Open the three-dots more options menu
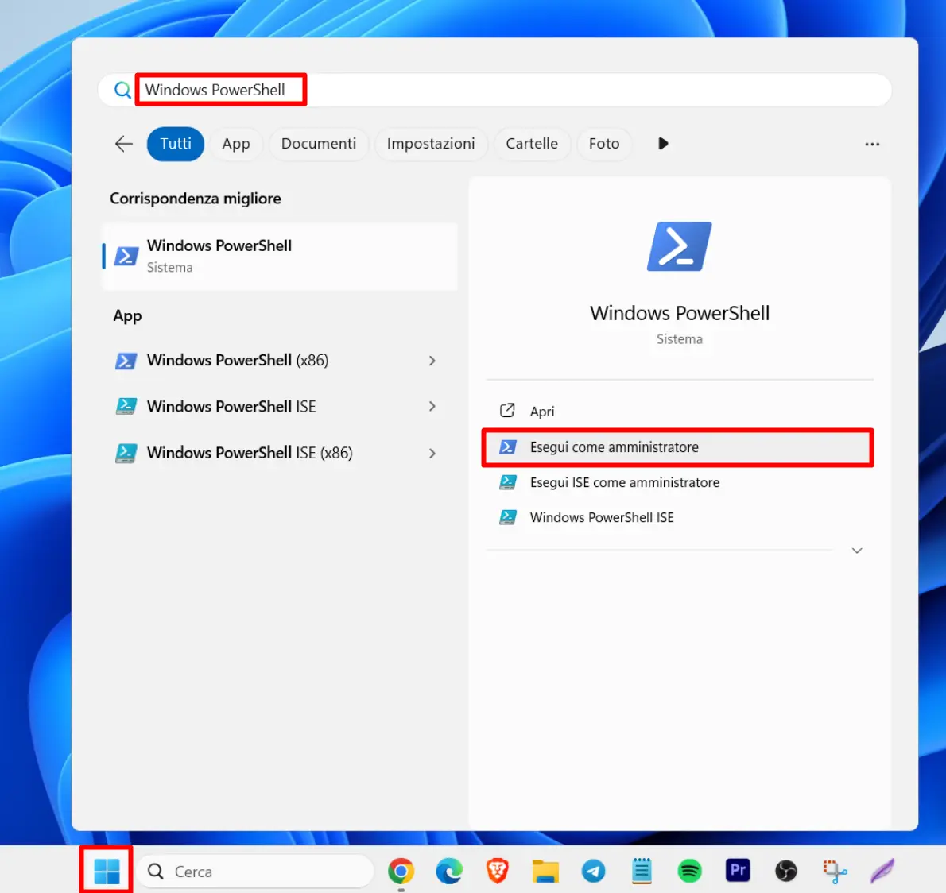The width and height of the screenshot is (946, 893). click(872, 144)
